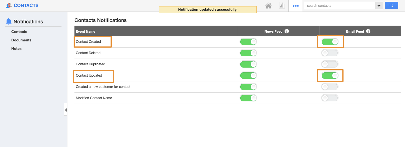Enable Email Feed for Contact Deleted

coord(330,53)
